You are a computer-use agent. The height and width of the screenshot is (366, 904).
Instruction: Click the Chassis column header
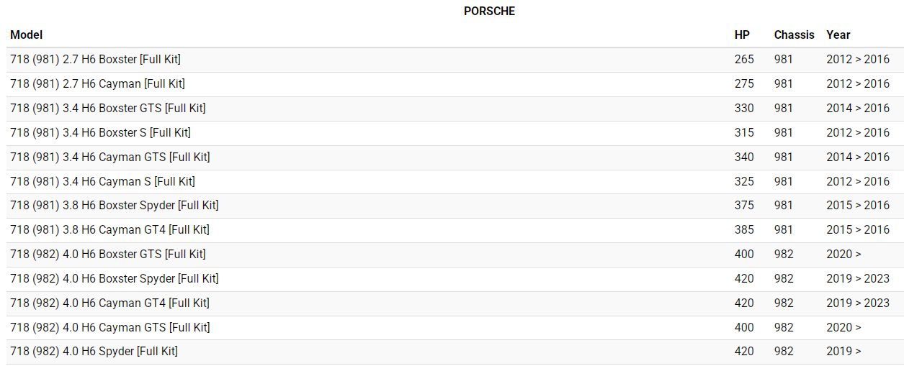coord(794,35)
